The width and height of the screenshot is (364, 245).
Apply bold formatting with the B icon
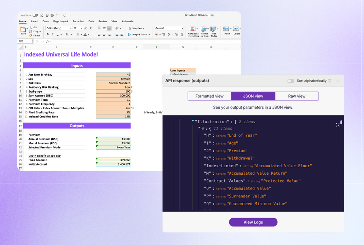[x=48, y=34]
